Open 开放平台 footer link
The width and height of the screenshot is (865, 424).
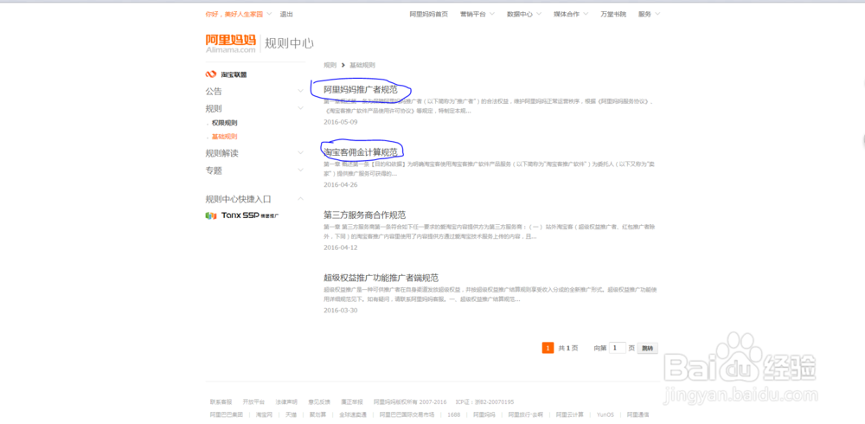click(253, 402)
